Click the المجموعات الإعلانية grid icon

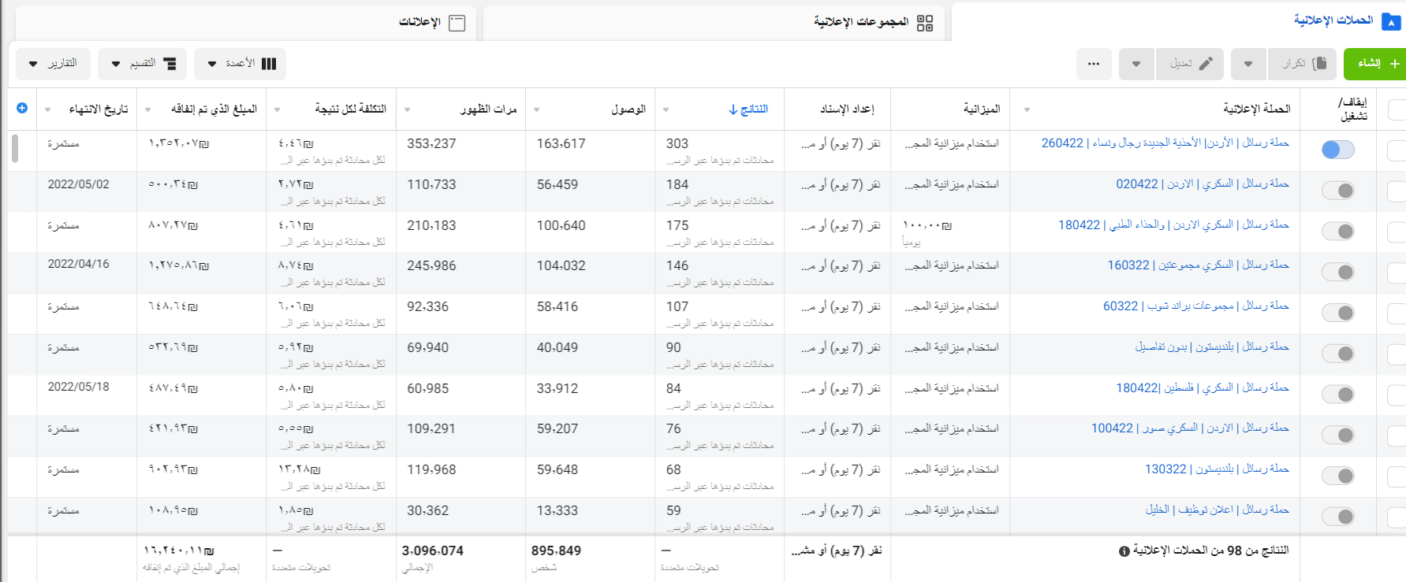click(x=925, y=23)
